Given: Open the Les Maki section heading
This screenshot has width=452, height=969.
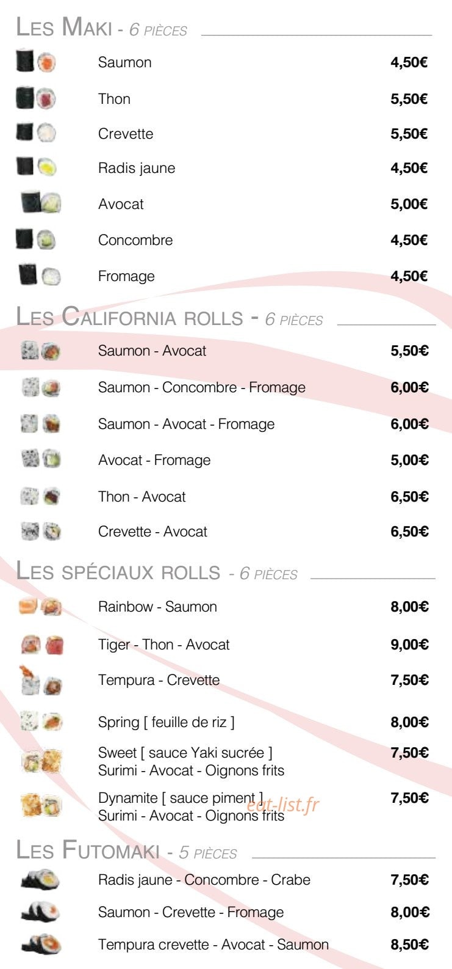Looking at the screenshot, I should (101, 28).
